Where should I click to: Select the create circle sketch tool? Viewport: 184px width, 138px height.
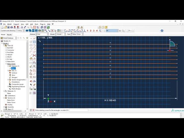(31, 42)
